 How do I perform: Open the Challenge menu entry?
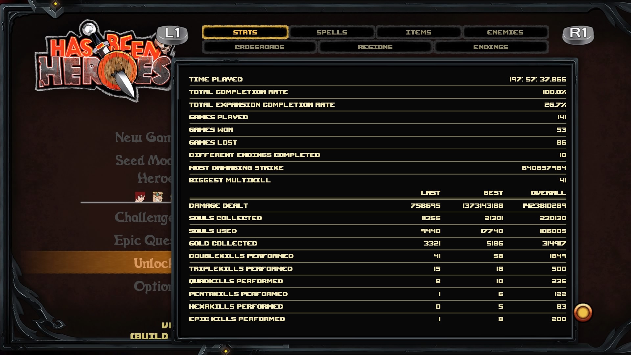(143, 218)
